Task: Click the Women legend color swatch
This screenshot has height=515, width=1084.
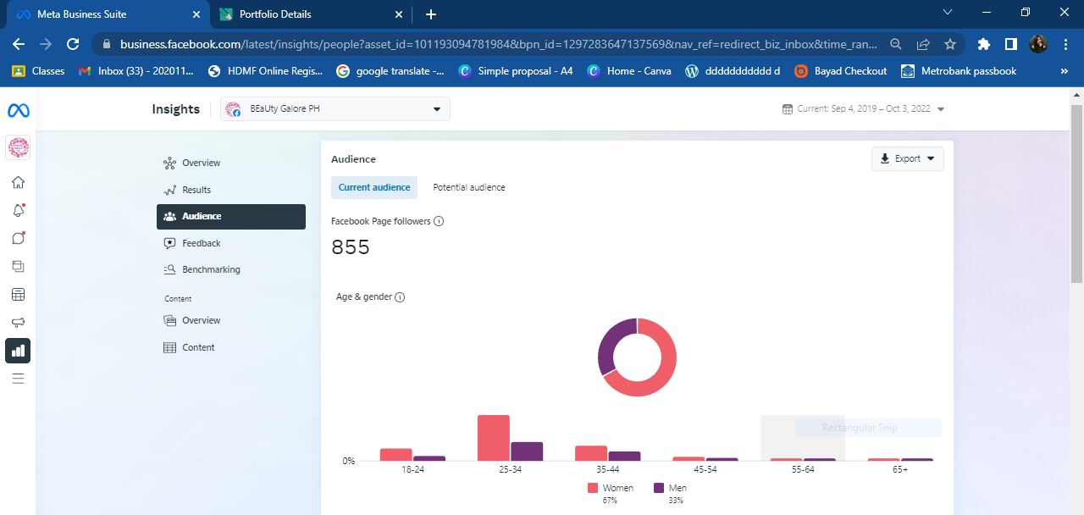Action: [593, 488]
